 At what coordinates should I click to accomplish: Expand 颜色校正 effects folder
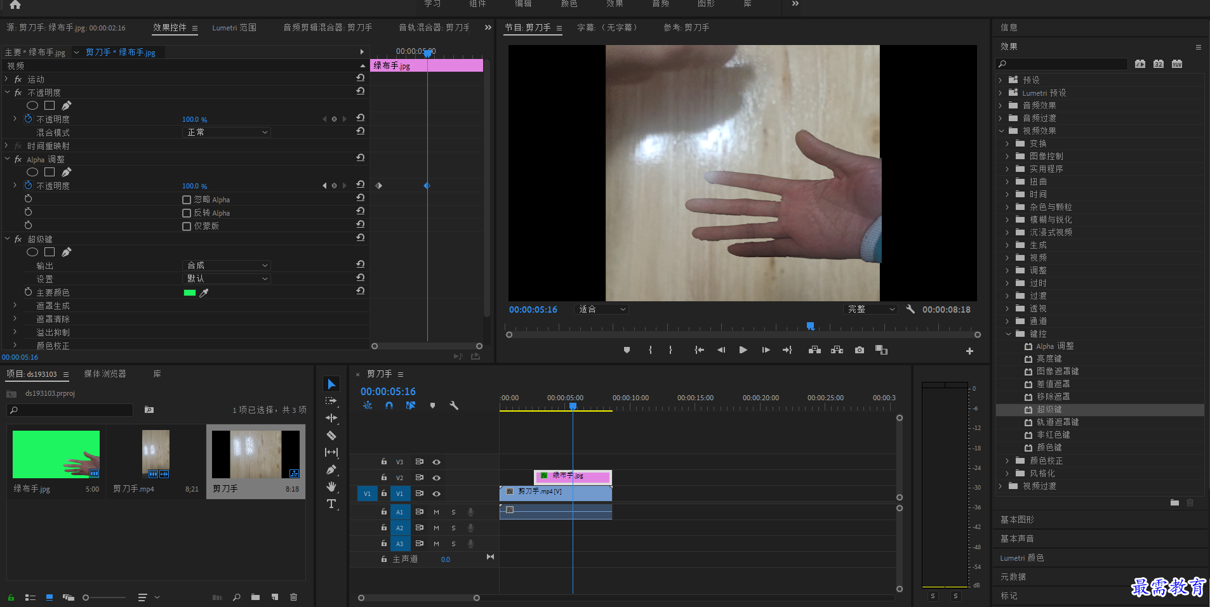point(1008,460)
